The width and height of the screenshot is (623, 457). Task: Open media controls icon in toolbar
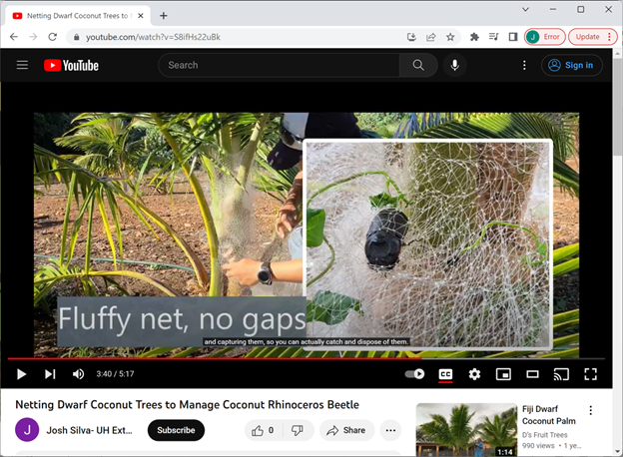click(x=493, y=37)
